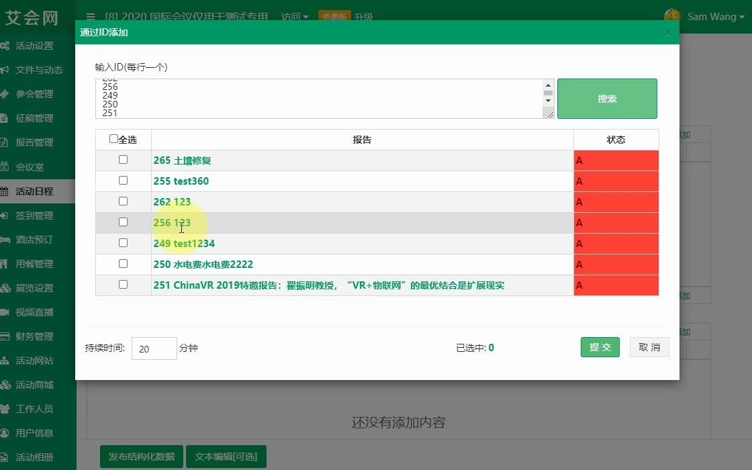Open the 访问 dropdown
The image size is (752, 470).
pyautogui.click(x=295, y=17)
